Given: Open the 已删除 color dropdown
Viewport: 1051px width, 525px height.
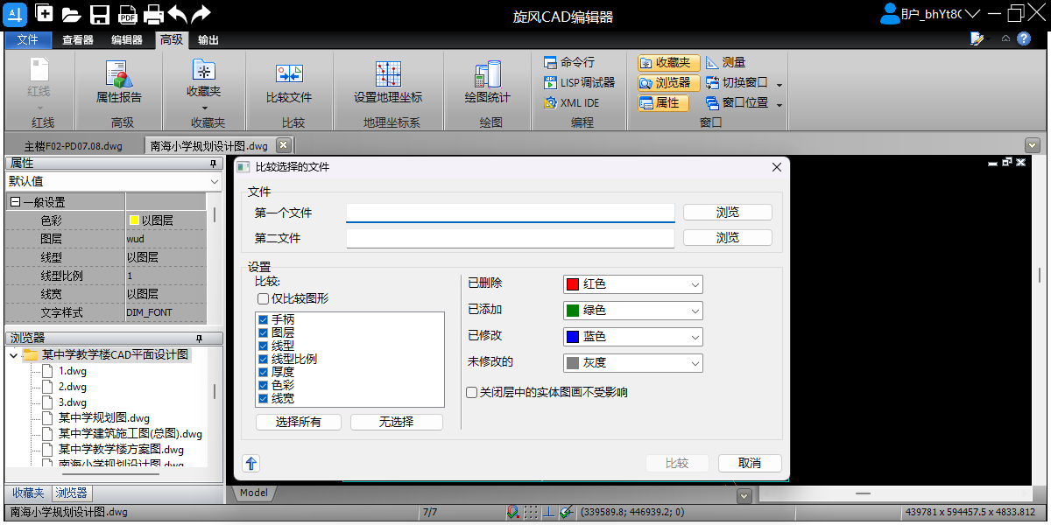Looking at the screenshot, I should coord(632,284).
